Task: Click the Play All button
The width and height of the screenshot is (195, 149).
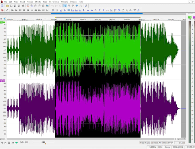Action: [12, 10]
